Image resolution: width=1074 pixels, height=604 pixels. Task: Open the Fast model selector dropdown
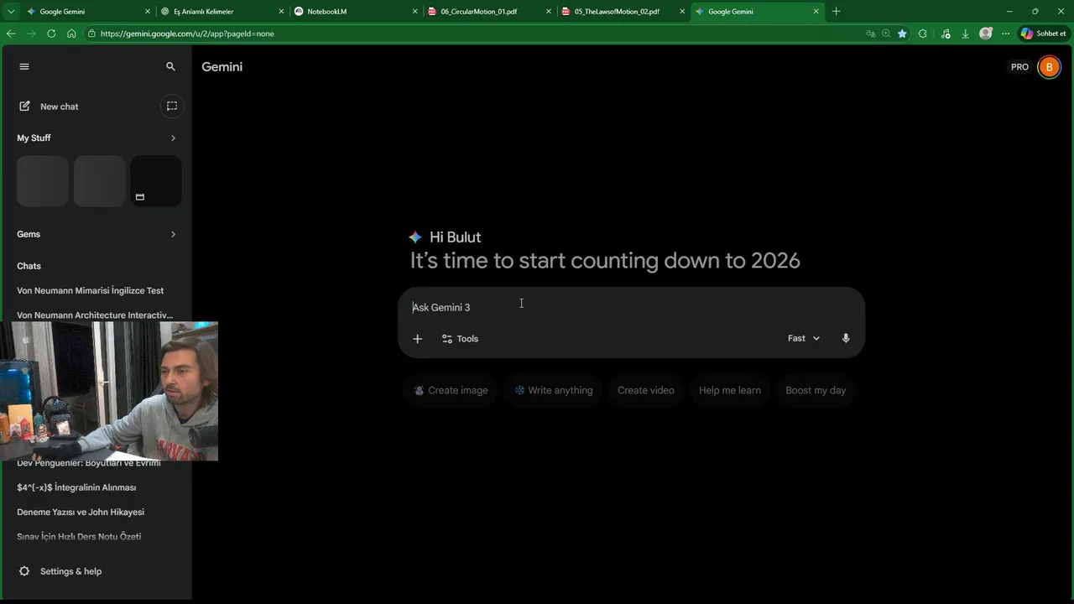coord(804,338)
